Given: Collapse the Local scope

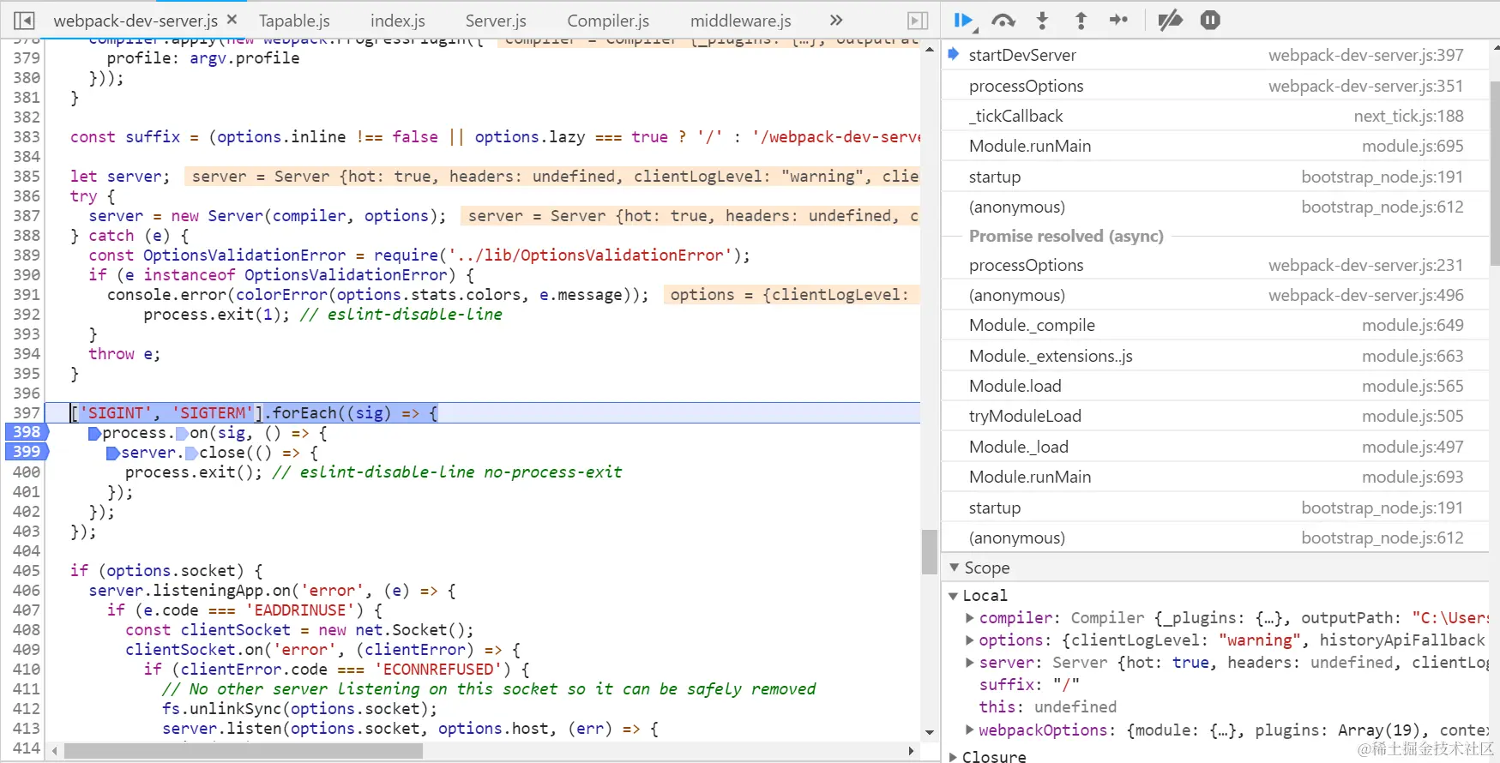Looking at the screenshot, I should (953, 596).
